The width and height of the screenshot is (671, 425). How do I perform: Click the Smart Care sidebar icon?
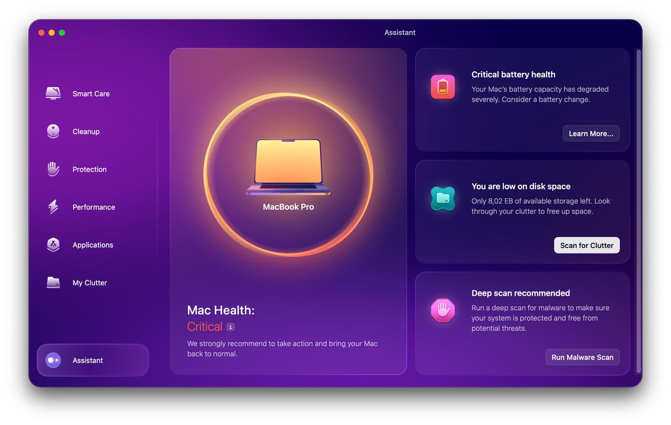(53, 93)
